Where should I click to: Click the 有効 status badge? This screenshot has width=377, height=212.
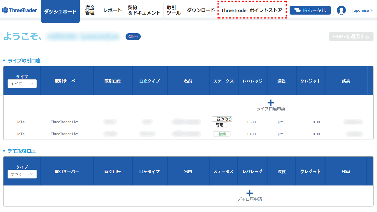click(x=222, y=134)
